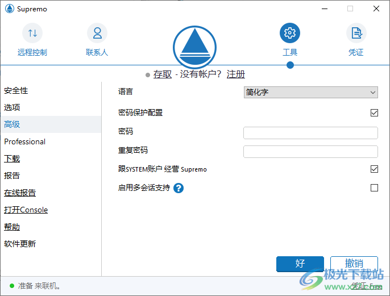The width and height of the screenshot is (390, 296).
Task: Select Professional in the side menu
Action: pos(24,141)
